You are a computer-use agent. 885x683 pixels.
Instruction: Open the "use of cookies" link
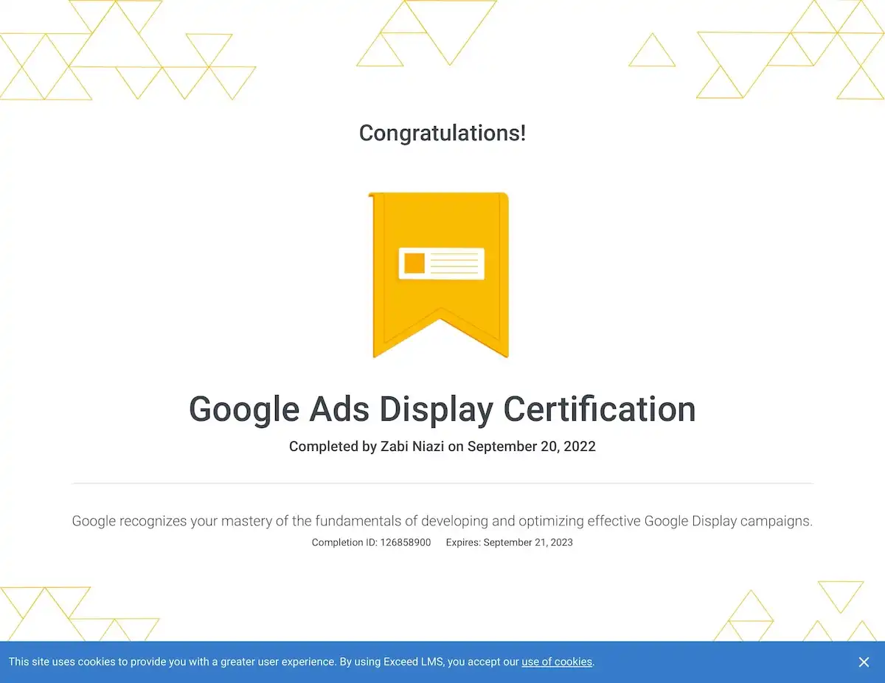557,662
